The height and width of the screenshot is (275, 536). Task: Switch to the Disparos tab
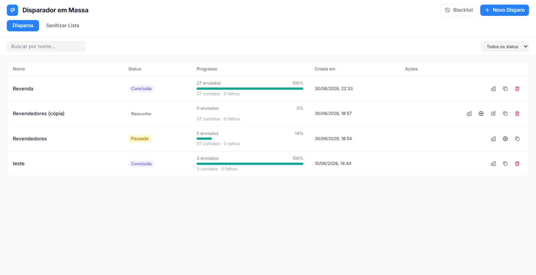click(23, 25)
